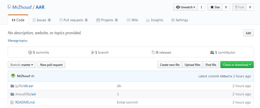Click the Issues exclamation circle icon

pos(34,20)
